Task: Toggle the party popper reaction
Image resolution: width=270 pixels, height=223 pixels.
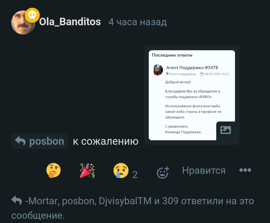Action: [x=87, y=170]
